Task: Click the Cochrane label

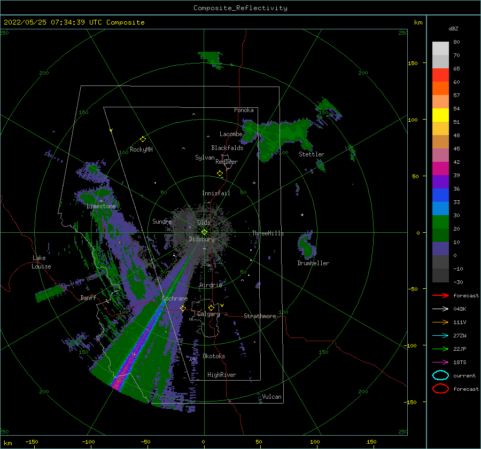Action: pyautogui.click(x=175, y=298)
